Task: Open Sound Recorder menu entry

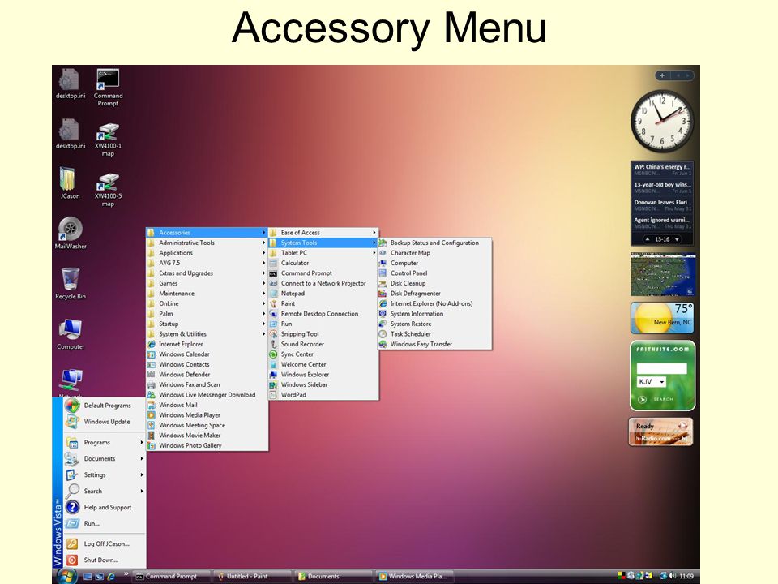Action: tap(323, 344)
